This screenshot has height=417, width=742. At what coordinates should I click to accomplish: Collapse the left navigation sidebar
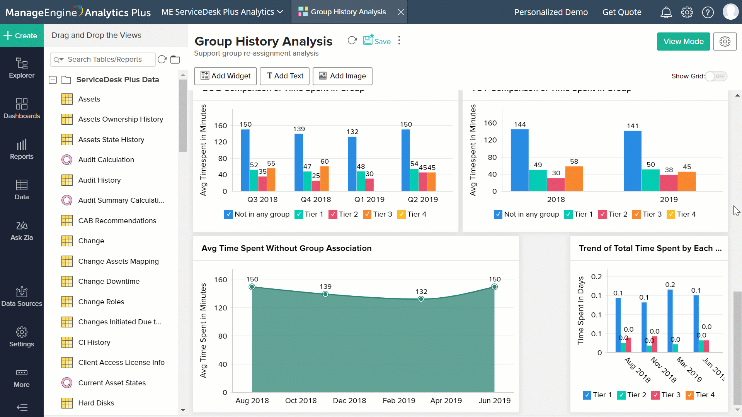pyautogui.click(x=22, y=407)
